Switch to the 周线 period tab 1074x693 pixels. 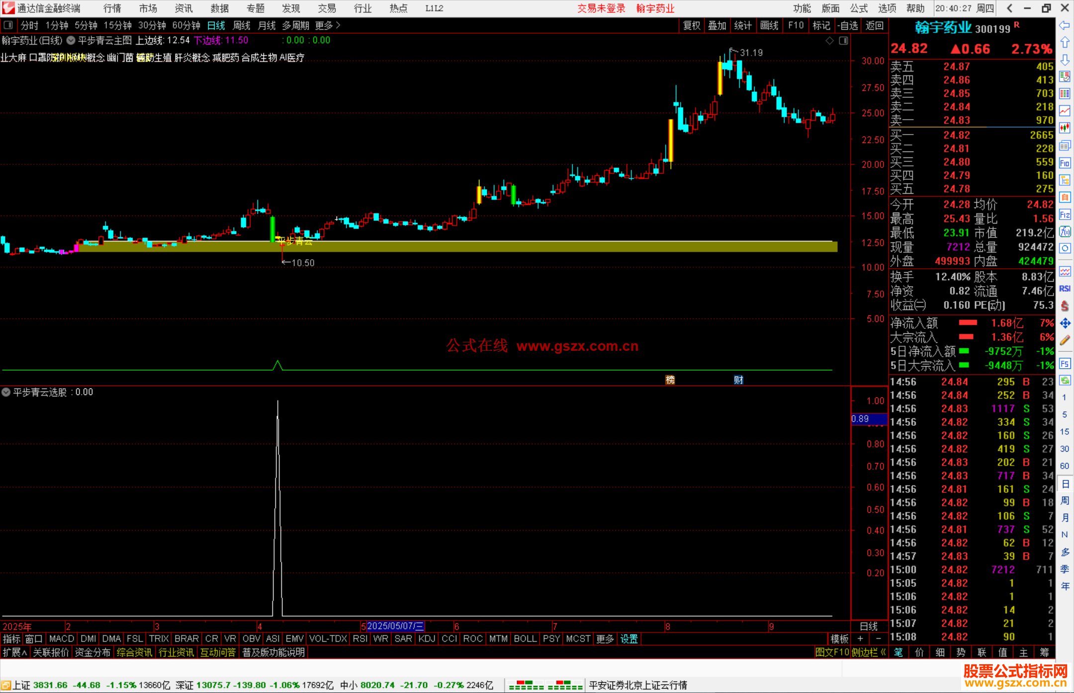click(x=242, y=25)
